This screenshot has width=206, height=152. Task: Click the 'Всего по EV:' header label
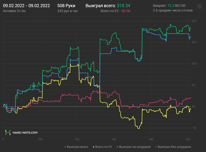click(110, 11)
